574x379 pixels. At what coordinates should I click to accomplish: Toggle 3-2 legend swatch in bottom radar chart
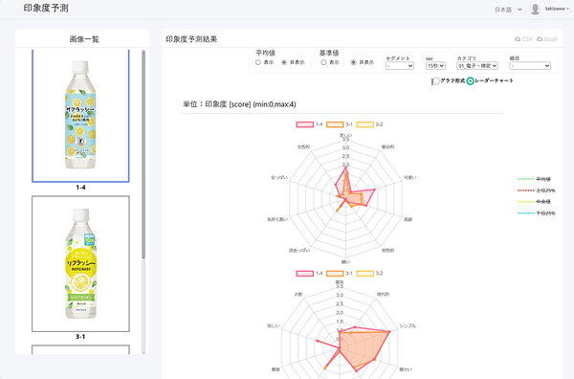pyautogui.click(x=365, y=274)
